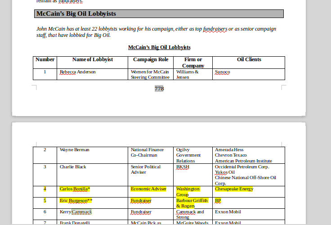Click the misspelled word "fundraisers" in italic paragraph
331x225 pixels.
click(x=215, y=29)
